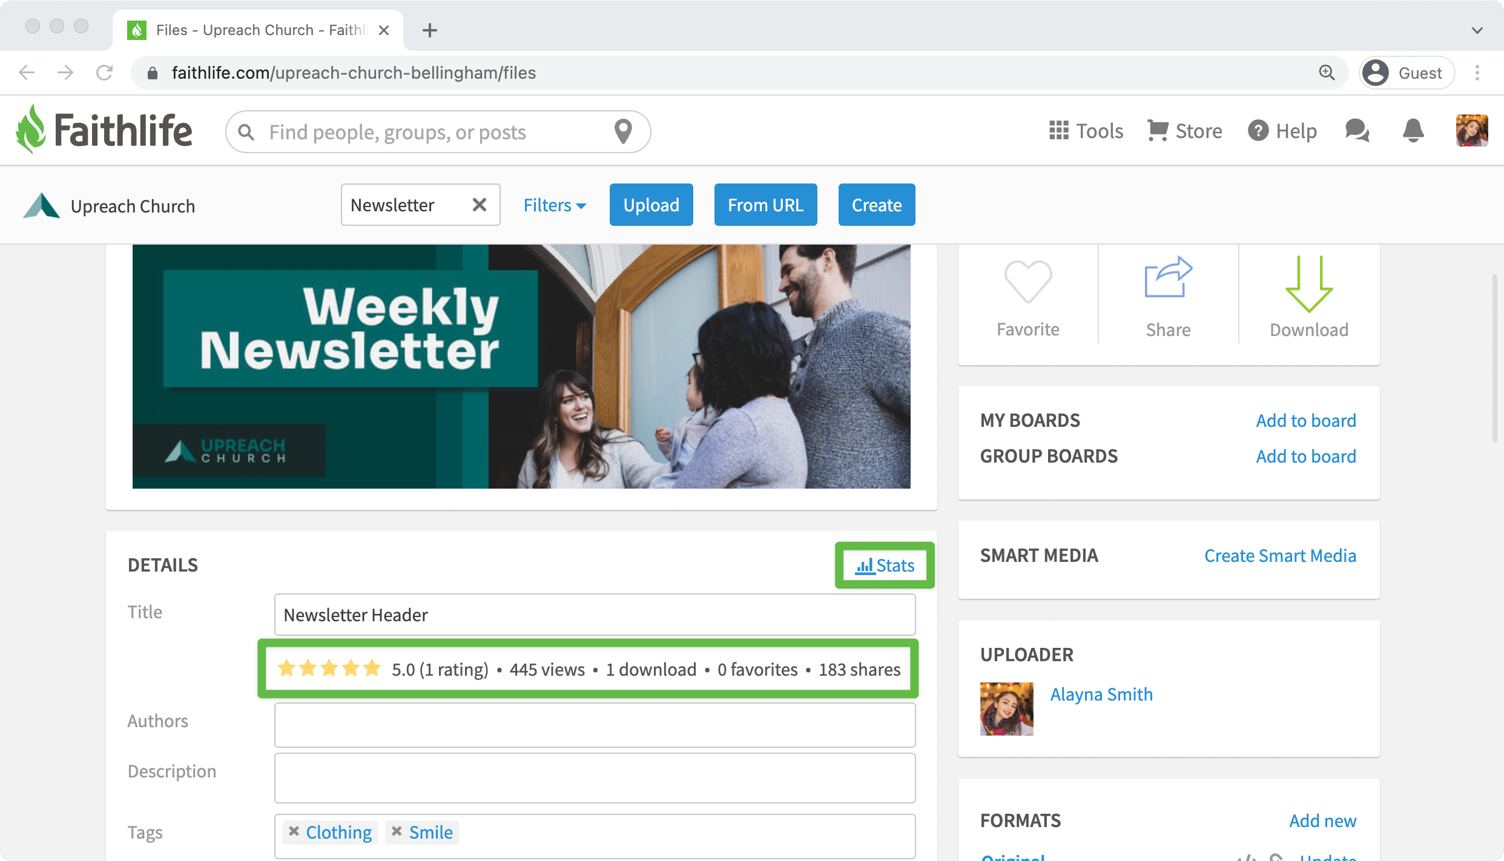
Task: Click the '0 favorites' stat text
Action: click(x=757, y=669)
